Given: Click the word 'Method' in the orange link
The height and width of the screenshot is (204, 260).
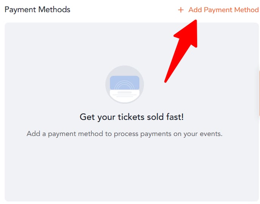Looking at the screenshot, I should (x=246, y=10).
